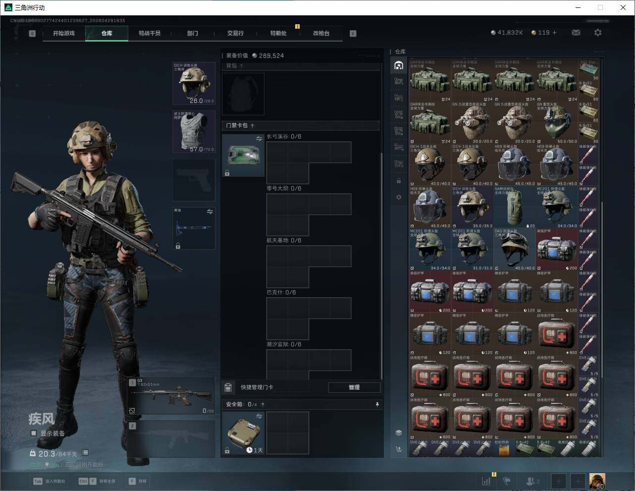Select the melee axe weapon slot

[x=194, y=228]
